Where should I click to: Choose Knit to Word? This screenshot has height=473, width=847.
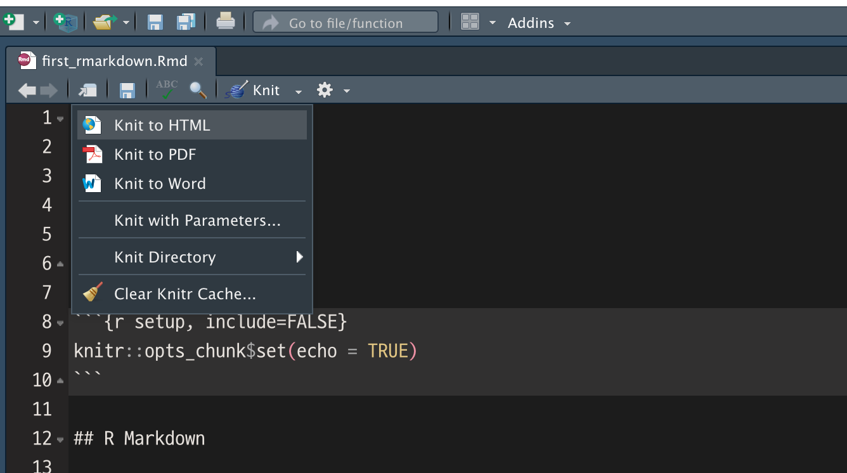(192, 183)
